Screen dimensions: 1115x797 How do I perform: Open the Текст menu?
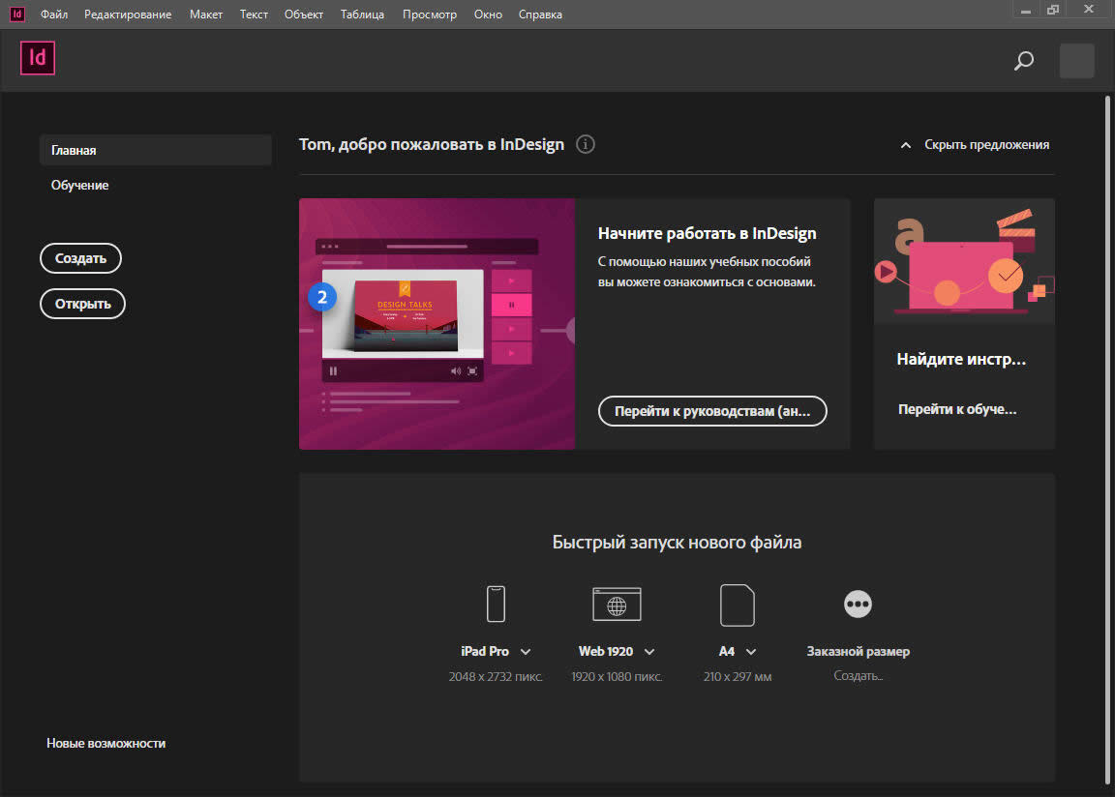coord(254,15)
